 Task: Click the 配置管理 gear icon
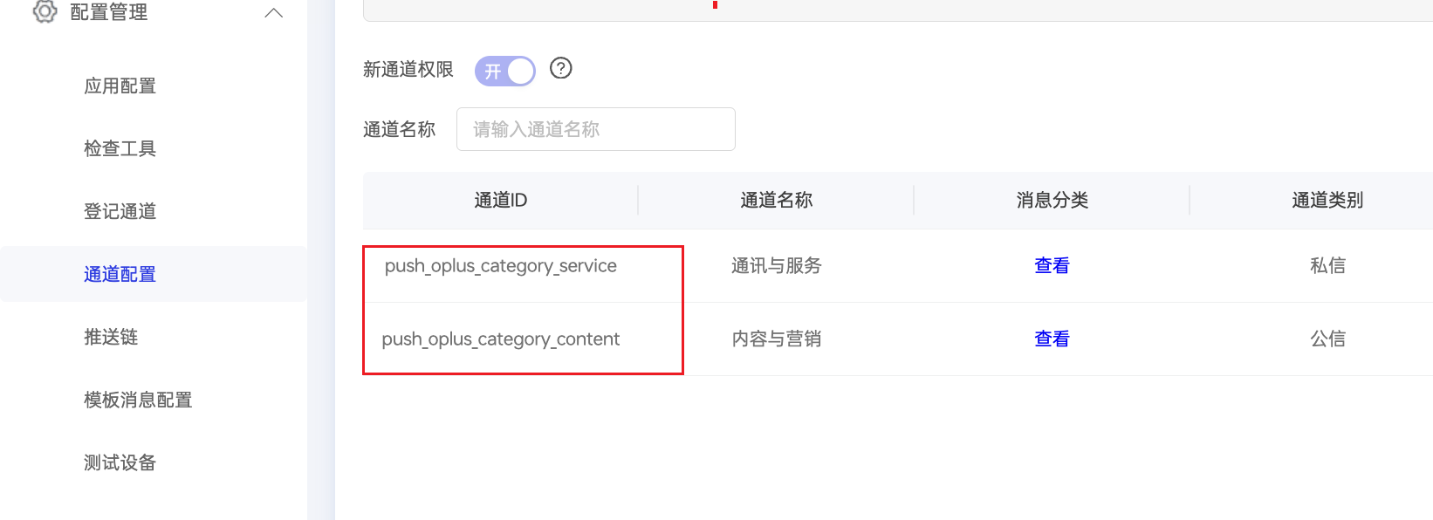click(x=45, y=11)
